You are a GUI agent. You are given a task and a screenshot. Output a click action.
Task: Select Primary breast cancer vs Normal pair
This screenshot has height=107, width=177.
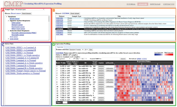point(26,71)
